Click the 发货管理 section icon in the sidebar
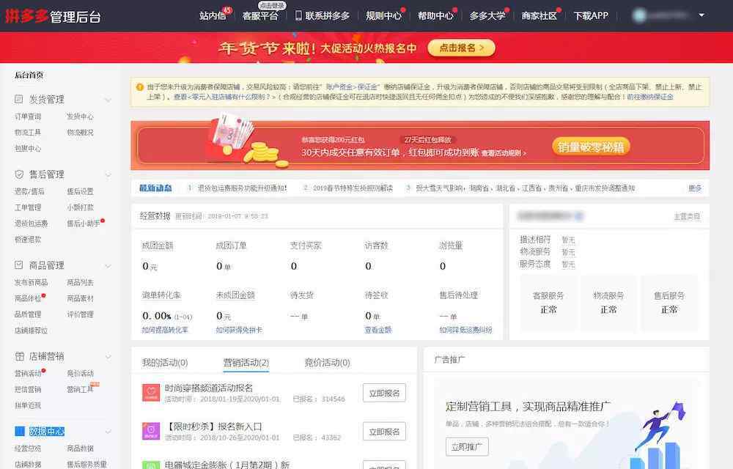Image resolution: width=733 pixels, height=469 pixels. click(19, 99)
